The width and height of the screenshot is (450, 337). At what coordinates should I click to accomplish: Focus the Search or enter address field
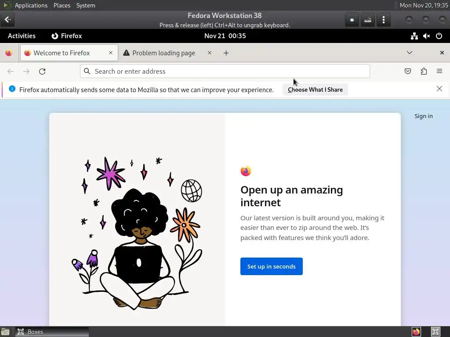point(225,71)
